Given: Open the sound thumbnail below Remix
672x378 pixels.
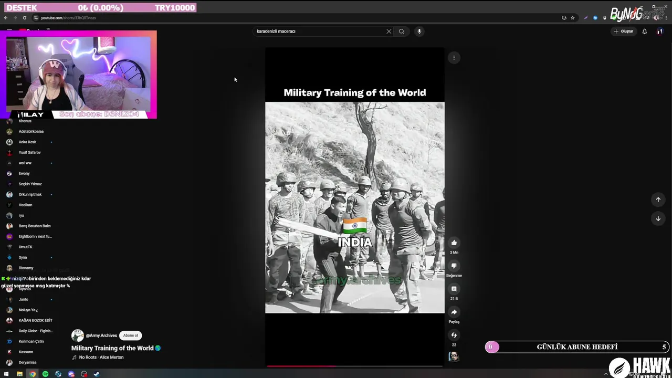Looking at the screenshot, I should pos(454,357).
